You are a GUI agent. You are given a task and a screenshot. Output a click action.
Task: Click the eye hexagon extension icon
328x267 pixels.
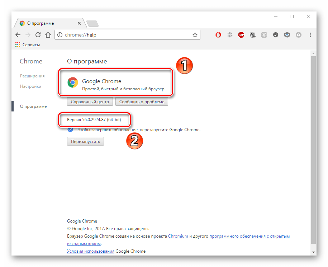coord(287,35)
